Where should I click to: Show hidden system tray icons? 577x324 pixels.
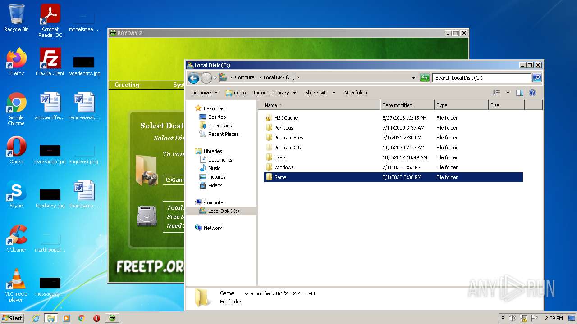pos(503,318)
